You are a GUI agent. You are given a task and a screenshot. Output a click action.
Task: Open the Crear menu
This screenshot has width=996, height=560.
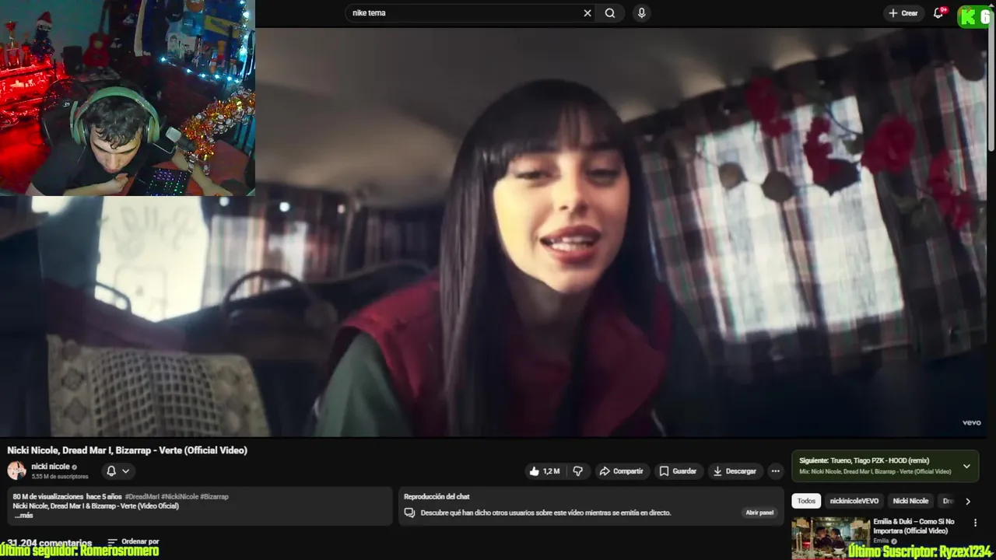(x=903, y=13)
